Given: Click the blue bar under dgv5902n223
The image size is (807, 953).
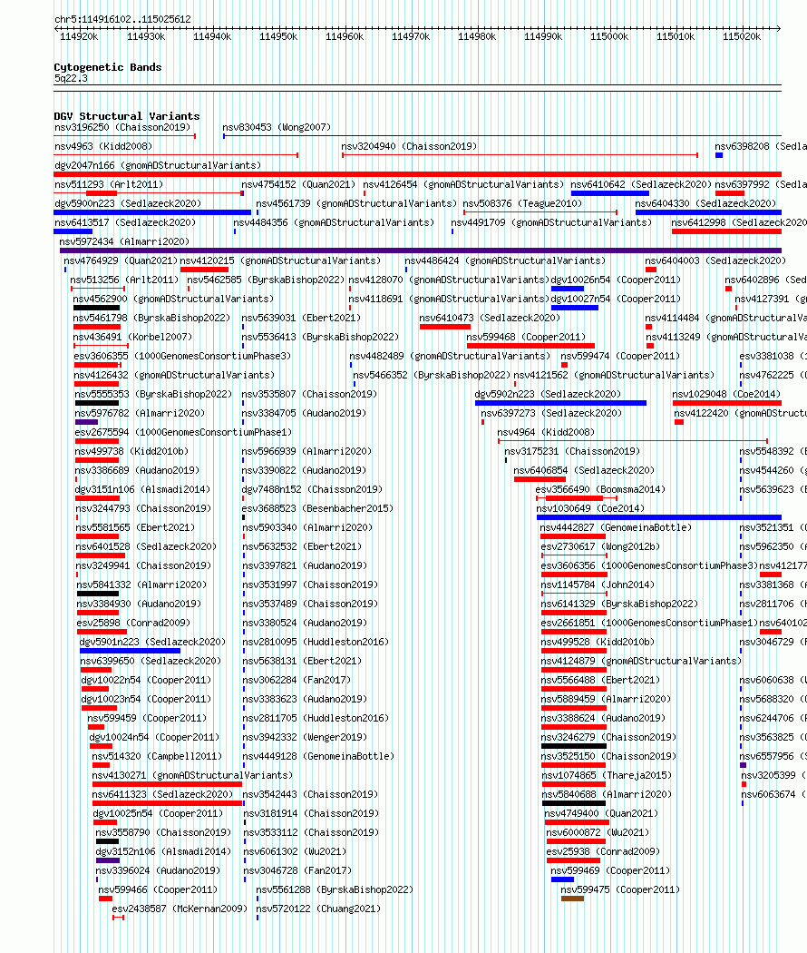Looking at the screenshot, I should click(x=560, y=403).
